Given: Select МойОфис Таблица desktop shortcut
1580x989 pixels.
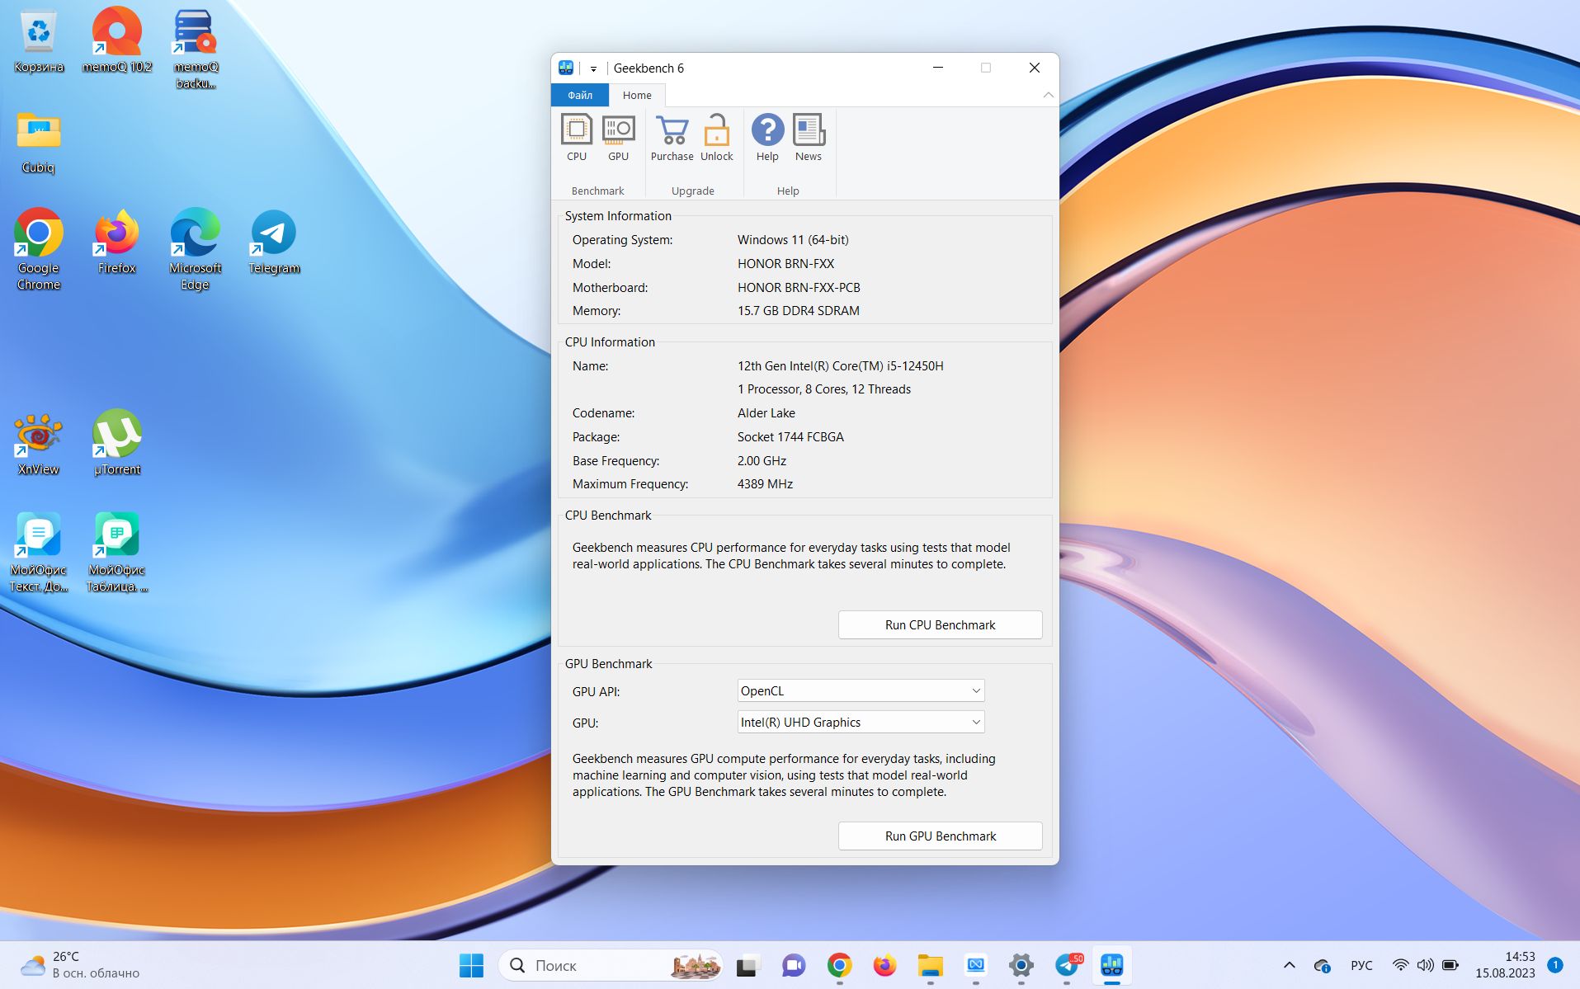Looking at the screenshot, I should [x=117, y=552].
